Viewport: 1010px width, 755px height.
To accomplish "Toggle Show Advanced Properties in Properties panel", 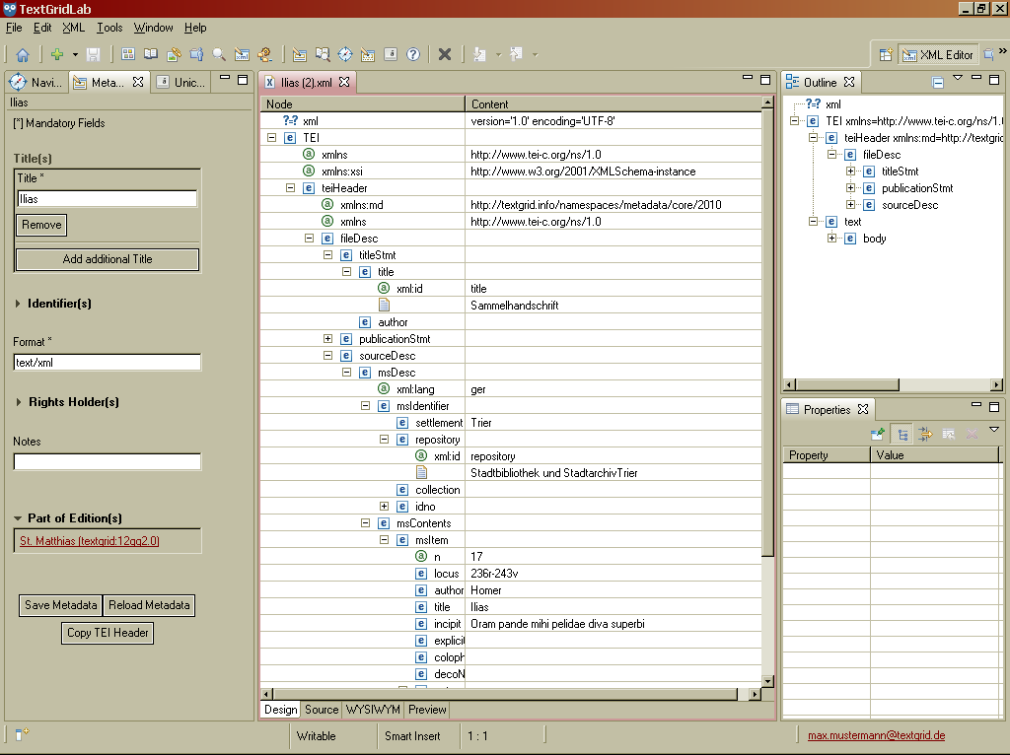I will point(925,434).
